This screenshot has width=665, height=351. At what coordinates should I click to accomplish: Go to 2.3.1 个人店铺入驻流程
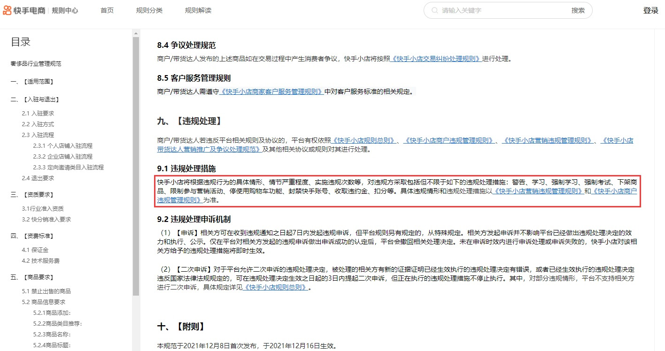pos(63,146)
